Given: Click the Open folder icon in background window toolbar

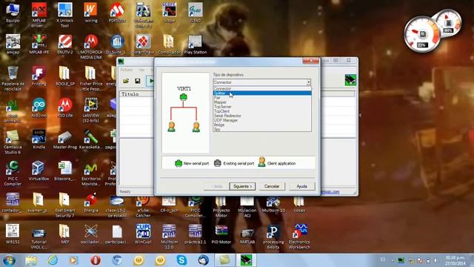Looking at the screenshot, I should point(126,81).
